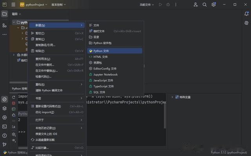The height and width of the screenshot is (156, 251).
Task: Choose 剪切(T) from context menu
Action: point(57,33)
